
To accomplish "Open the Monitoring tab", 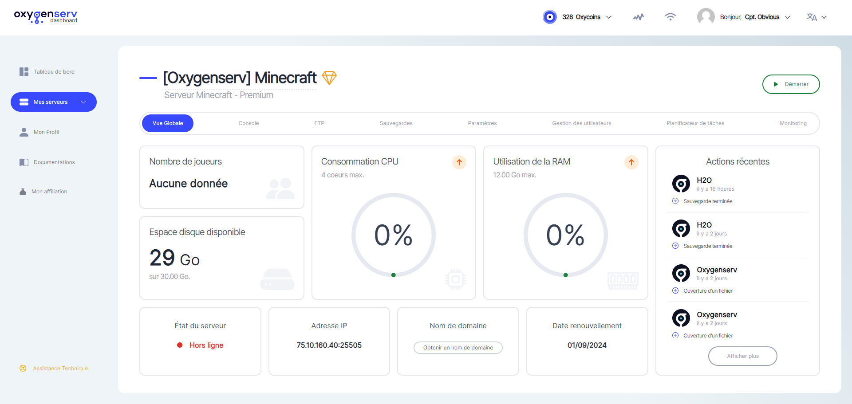I will pos(793,123).
